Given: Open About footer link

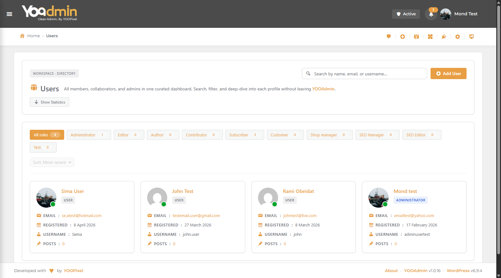Looking at the screenshot, I should [391, 271].
